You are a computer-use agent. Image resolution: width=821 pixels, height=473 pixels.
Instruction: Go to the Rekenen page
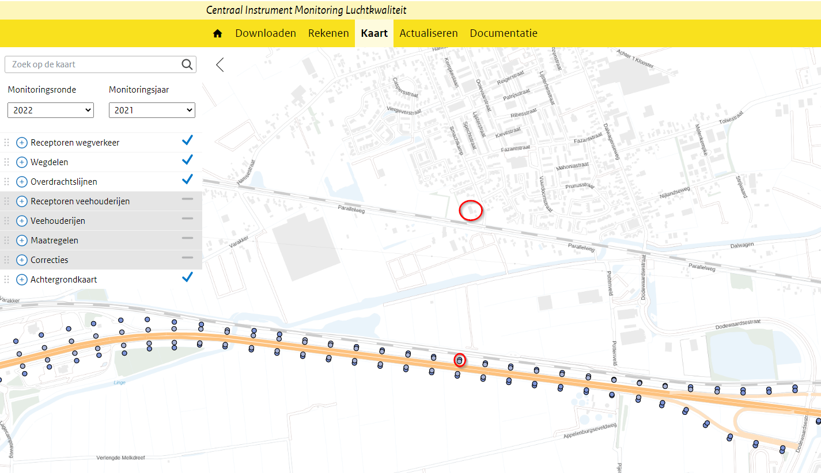click(x=328, y=33)
